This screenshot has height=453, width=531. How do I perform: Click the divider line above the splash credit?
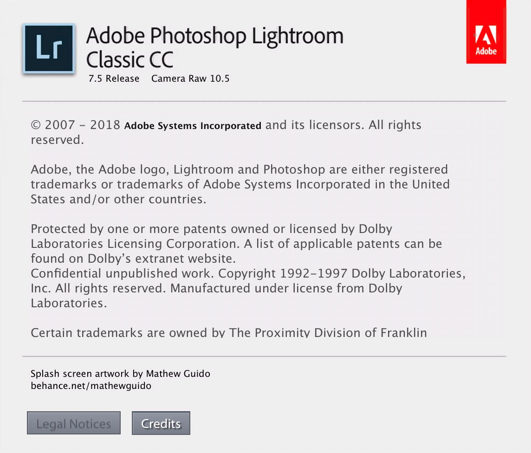point(264,356)
